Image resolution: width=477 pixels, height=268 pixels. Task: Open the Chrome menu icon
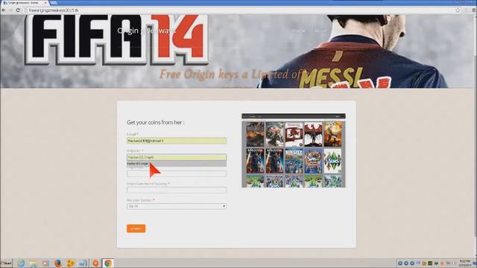point(474,10)
